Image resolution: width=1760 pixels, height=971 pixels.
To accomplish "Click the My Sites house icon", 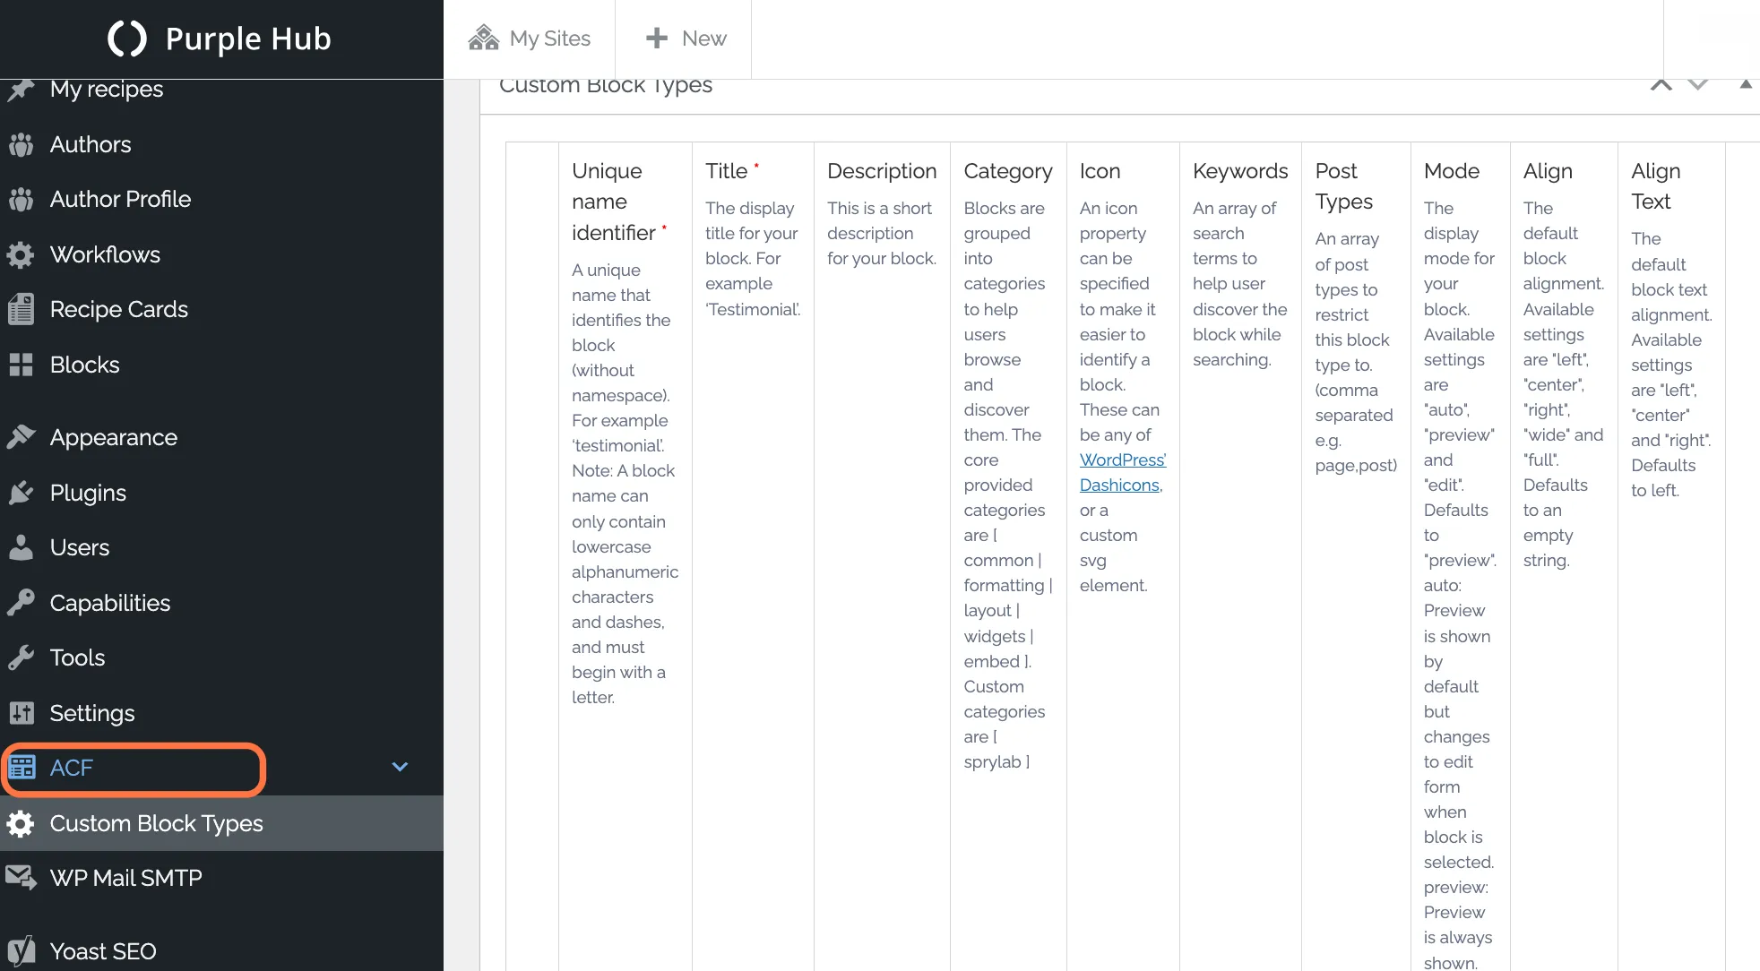I will 484,38.
